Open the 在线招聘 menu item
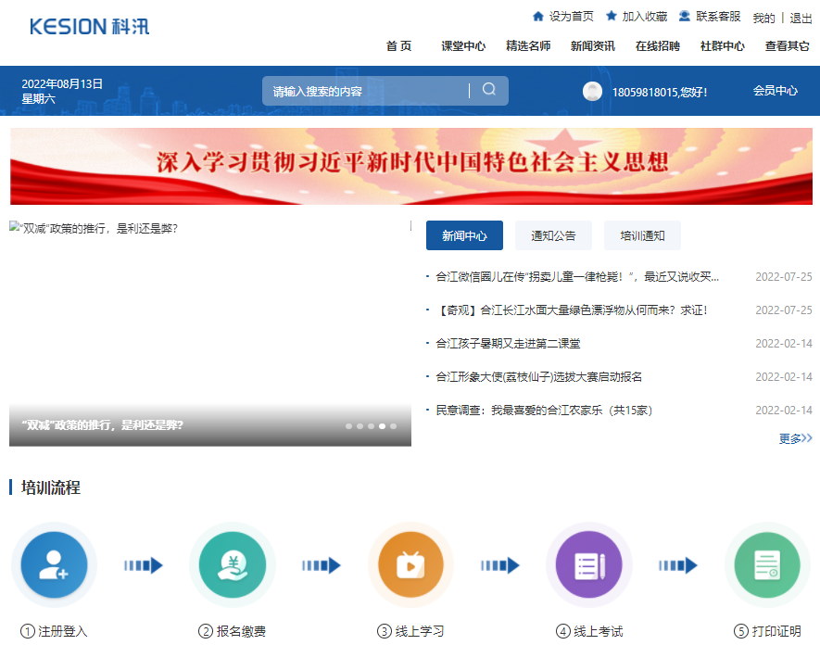 658,44
